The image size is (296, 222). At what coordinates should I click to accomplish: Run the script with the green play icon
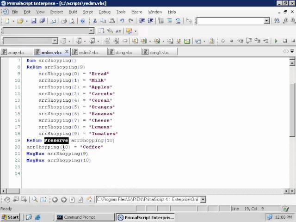[x=277, y=41]
